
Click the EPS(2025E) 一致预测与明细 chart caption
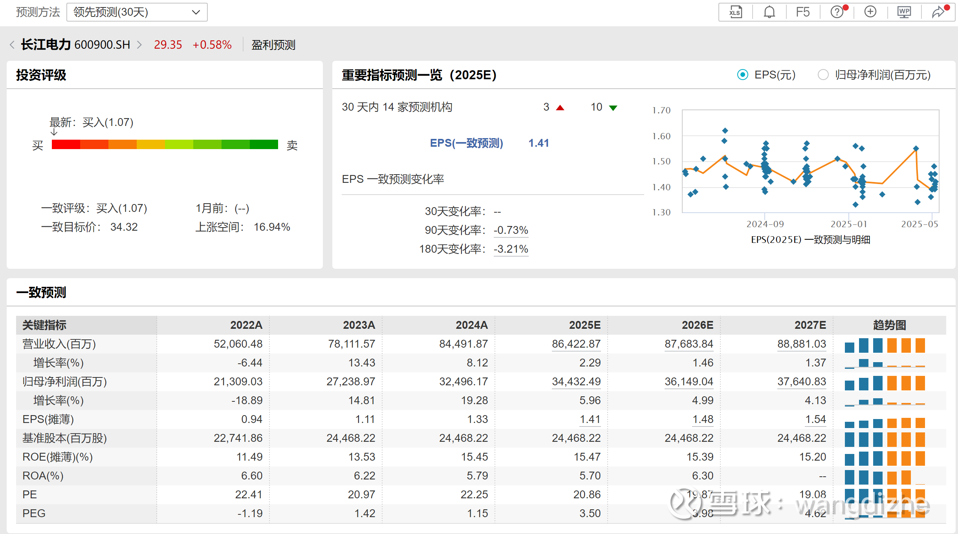811,239
